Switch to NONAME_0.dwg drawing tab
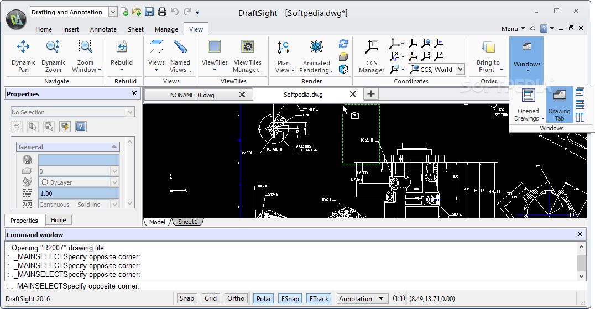The width and height of the screenshot is (595, 309). click(x=192, y=95)
